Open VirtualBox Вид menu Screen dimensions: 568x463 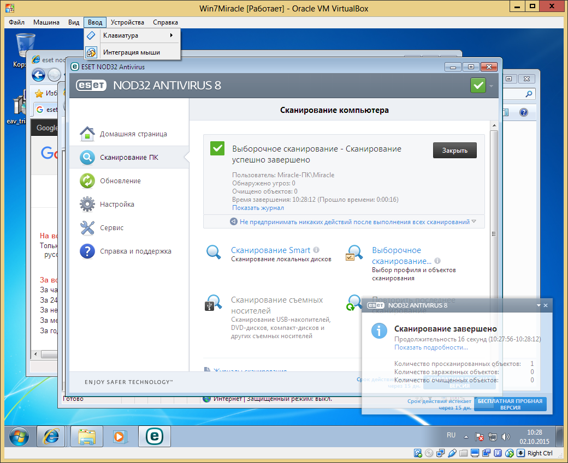click(74, 22)
